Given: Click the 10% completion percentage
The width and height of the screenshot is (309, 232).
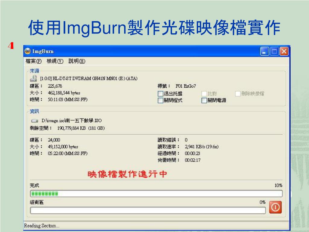Looking at the screenshot, I should click(x=279, y=185).
